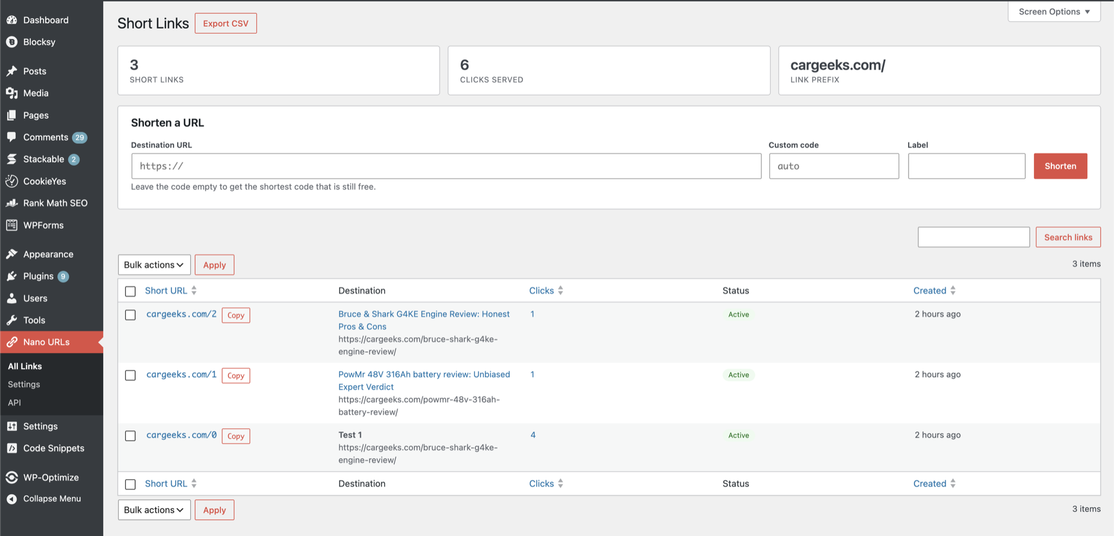The width and height of the screenshot is (1114, 536).
Task: Click the Custom code input field
Action: [x=834, y=166]
